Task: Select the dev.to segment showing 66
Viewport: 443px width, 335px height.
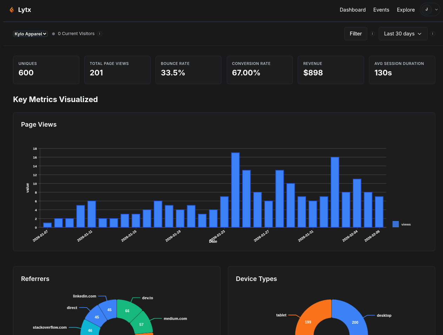Action: pos(127,310)
